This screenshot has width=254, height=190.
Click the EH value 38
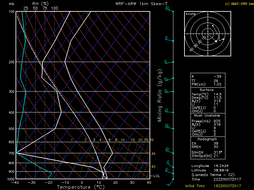click(216, 143)
